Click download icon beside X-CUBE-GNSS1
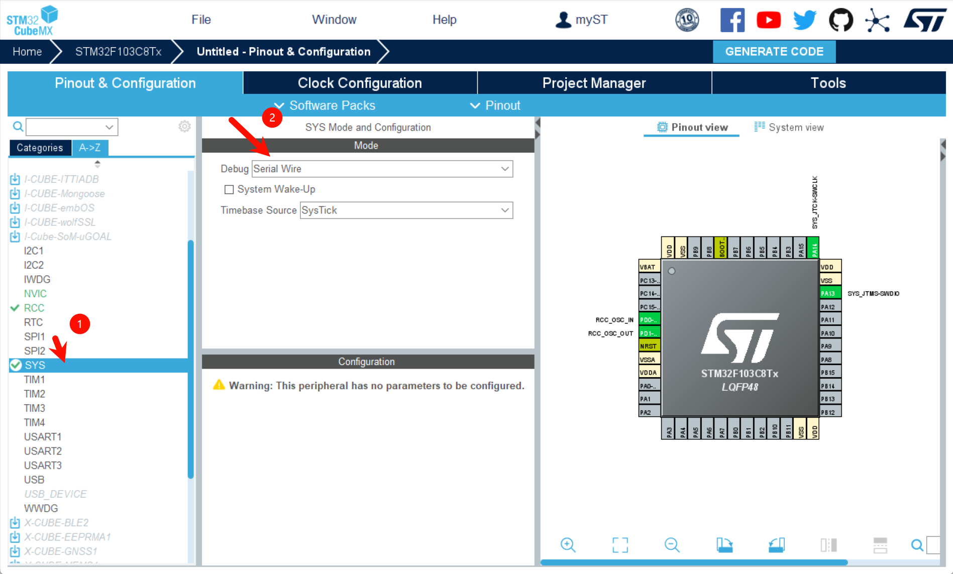Screen dimensions: 953x574 coord(15,551)
